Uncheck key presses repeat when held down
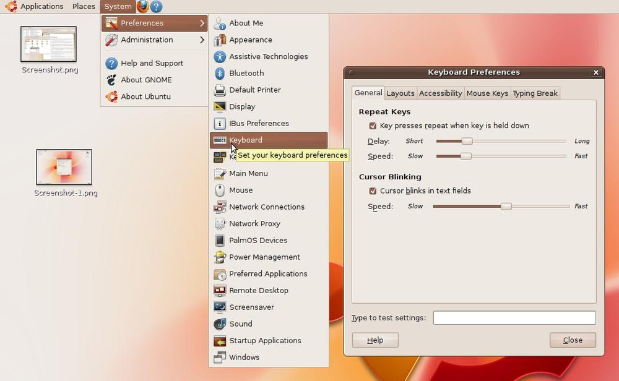This screenshot has width=619, height=381. point(373,125)
